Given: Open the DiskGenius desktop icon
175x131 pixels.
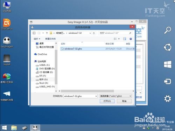Looking at the screenshot, I should tap(7, 24).
